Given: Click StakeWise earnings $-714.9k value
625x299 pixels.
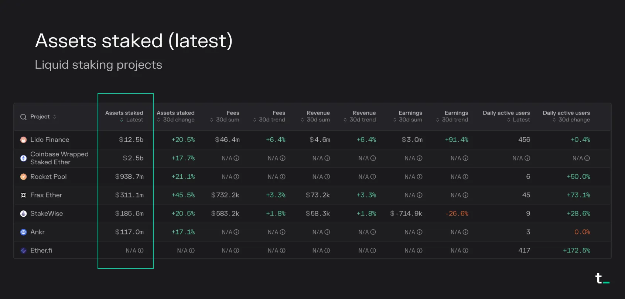Looking at the screenshot, I should pyautogui.click(x=406, y=214).
